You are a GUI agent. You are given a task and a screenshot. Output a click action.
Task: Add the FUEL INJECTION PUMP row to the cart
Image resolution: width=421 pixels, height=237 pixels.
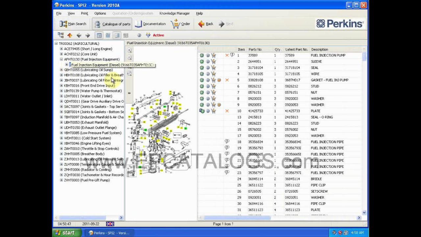click(x=213, y=55)
